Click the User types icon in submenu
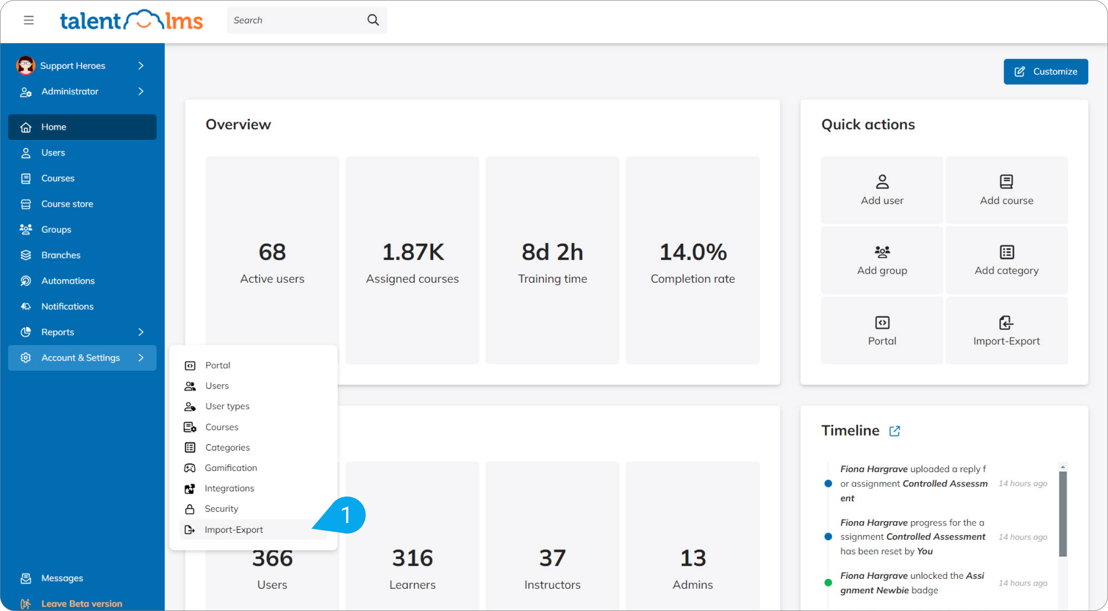 tap(190, 407)
